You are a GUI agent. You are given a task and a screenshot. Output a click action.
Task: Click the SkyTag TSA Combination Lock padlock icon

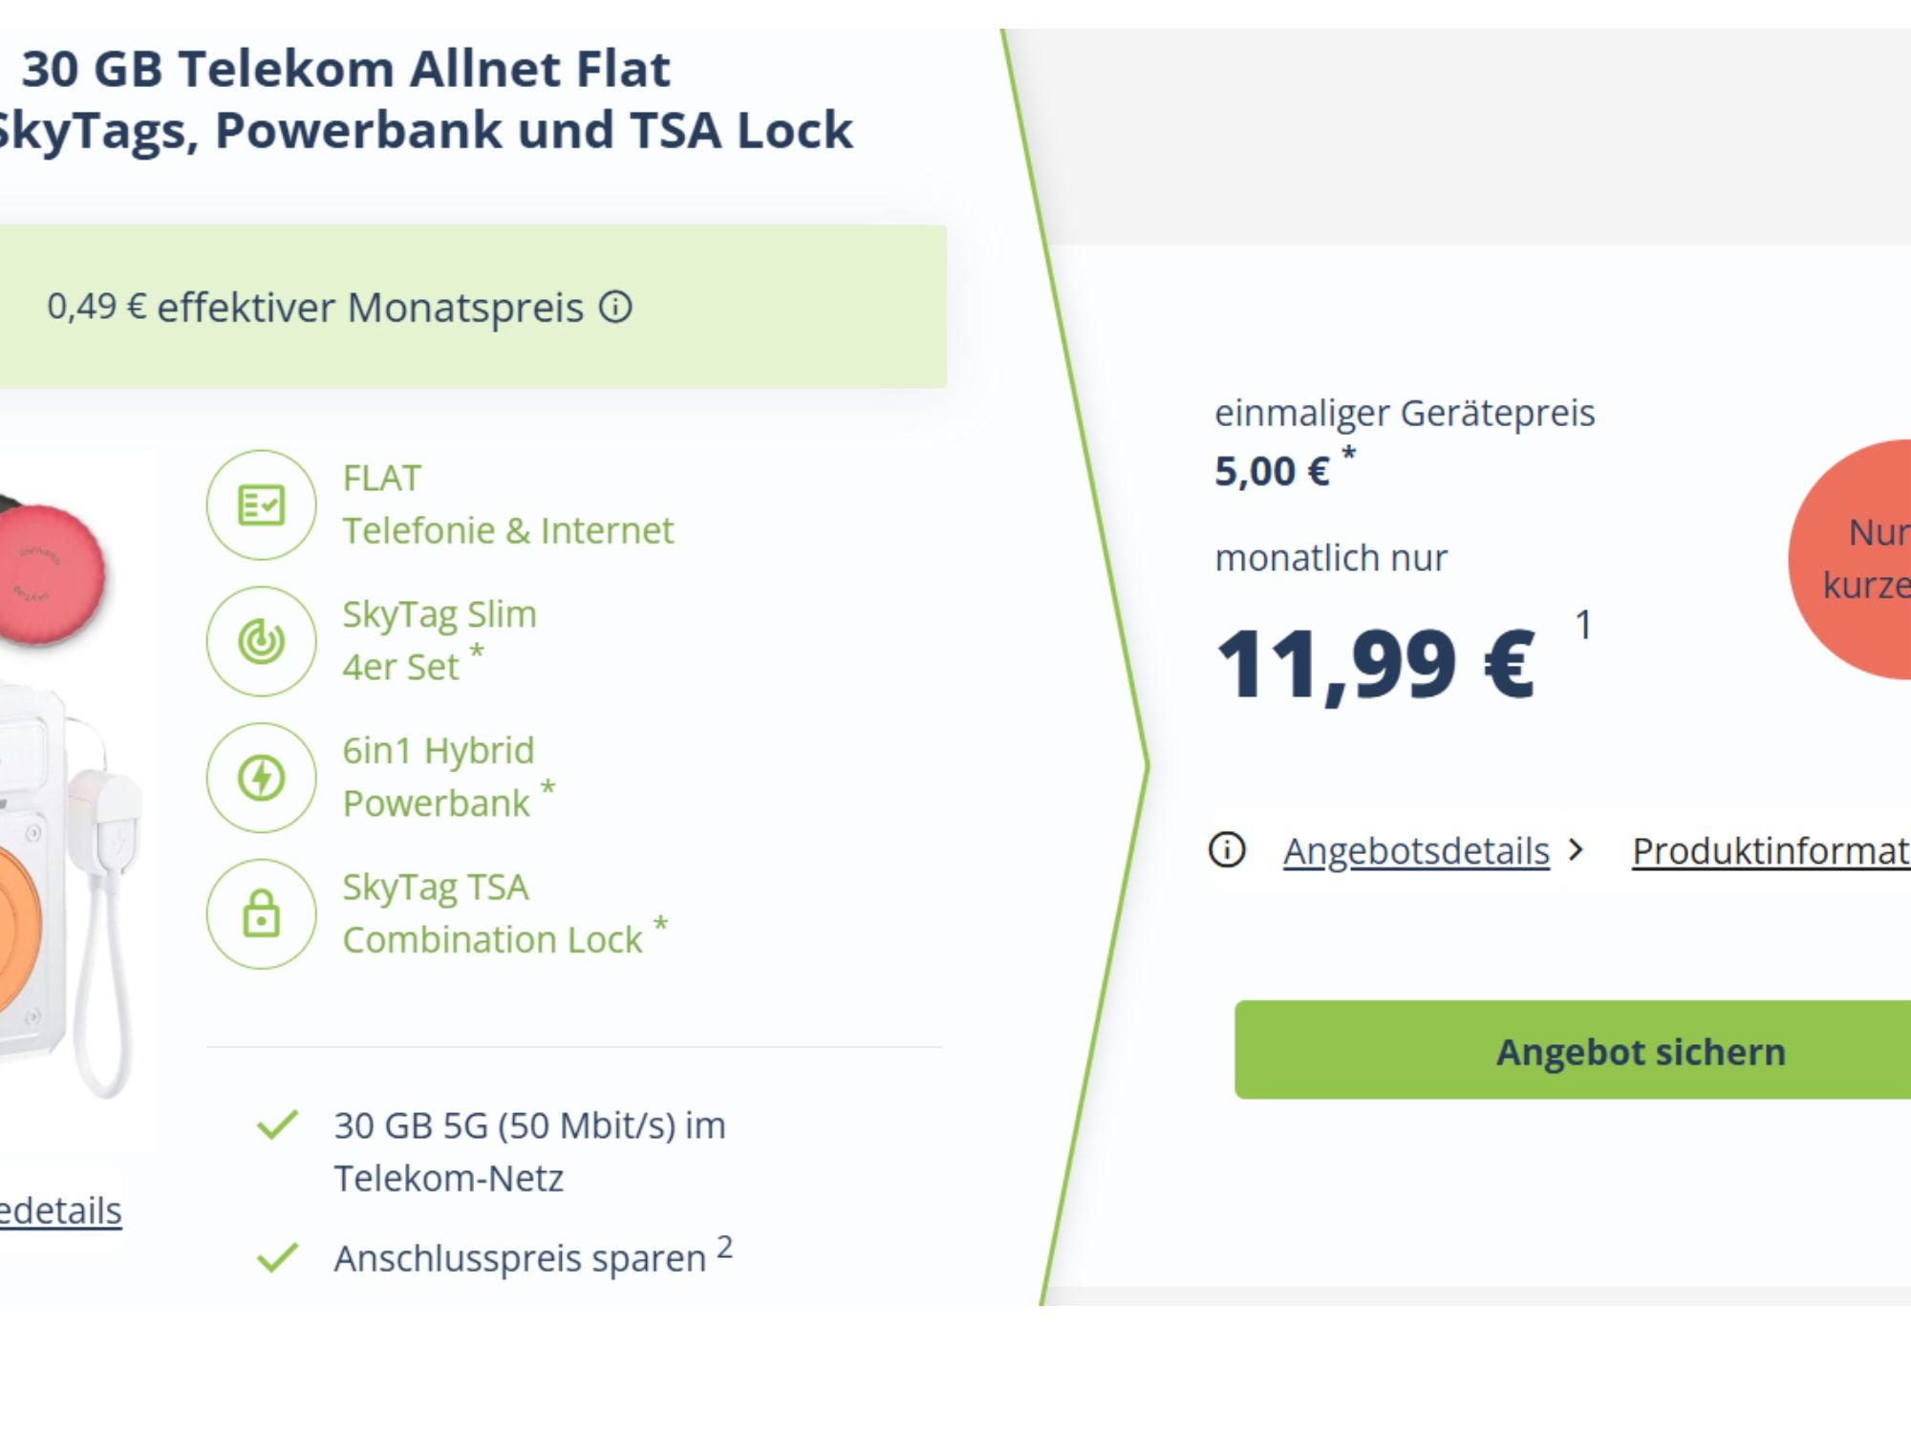[x=261, y=912]
